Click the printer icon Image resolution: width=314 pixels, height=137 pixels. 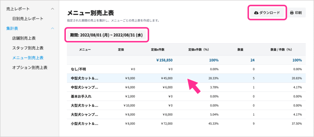tap(292, 13)
